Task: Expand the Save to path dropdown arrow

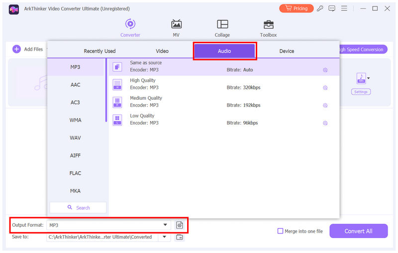Action: point(165,237)
